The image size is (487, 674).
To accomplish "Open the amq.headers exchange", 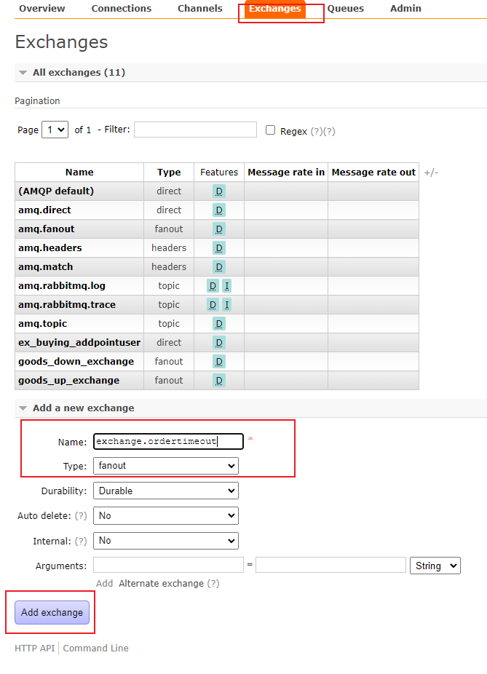I will tap(50, 247).
